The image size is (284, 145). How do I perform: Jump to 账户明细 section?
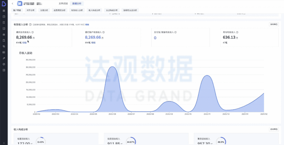[17, 10]
